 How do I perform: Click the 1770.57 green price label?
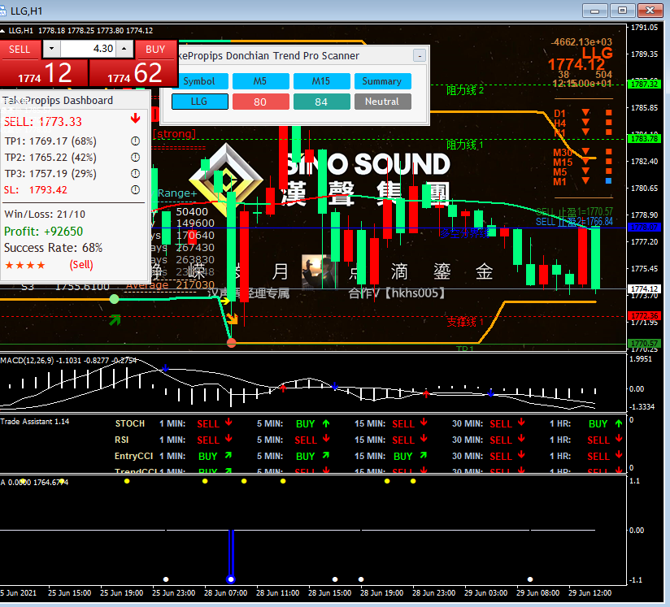pos(644,344)
